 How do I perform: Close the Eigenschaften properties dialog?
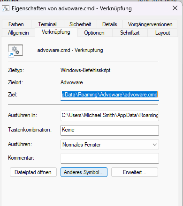(x=175, y=8)
